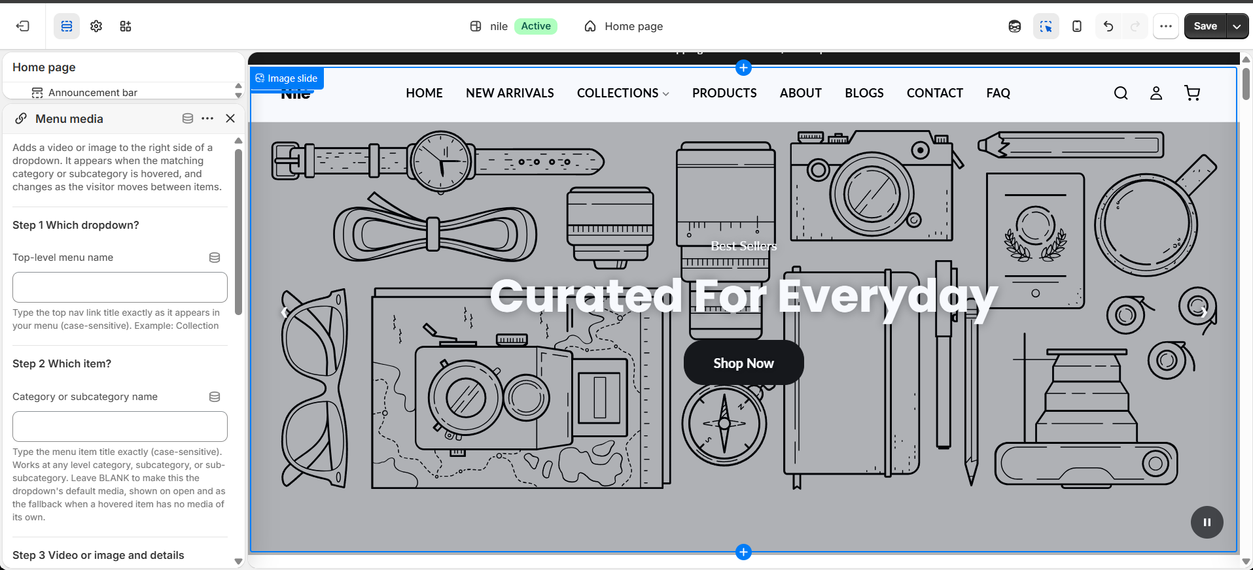Click the theme layout icon beside nile
Image resolution: width=1253 pixels, height=570 pixels.
(x=476, y=26)
